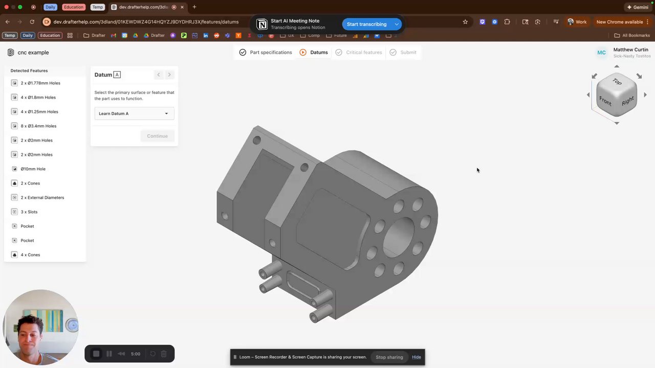Click the Loom webcam bubble
655x368 pixels.
click(41, 327)
